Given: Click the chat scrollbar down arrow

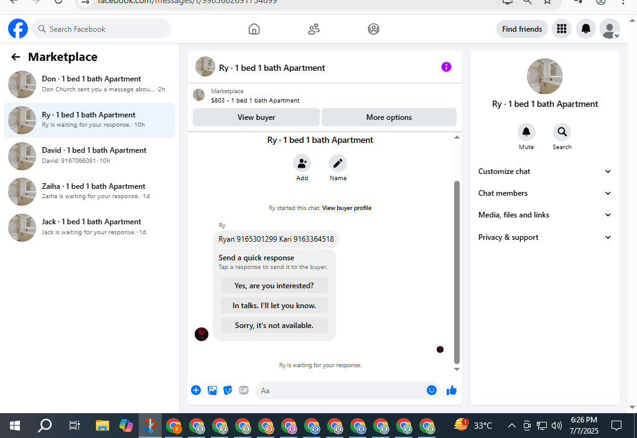Looking at the screenshot, I should coord(457,369).
